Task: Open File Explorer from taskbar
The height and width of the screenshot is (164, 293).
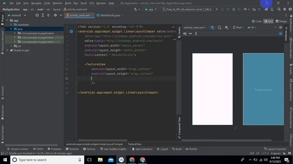Action: coord(100,160)
